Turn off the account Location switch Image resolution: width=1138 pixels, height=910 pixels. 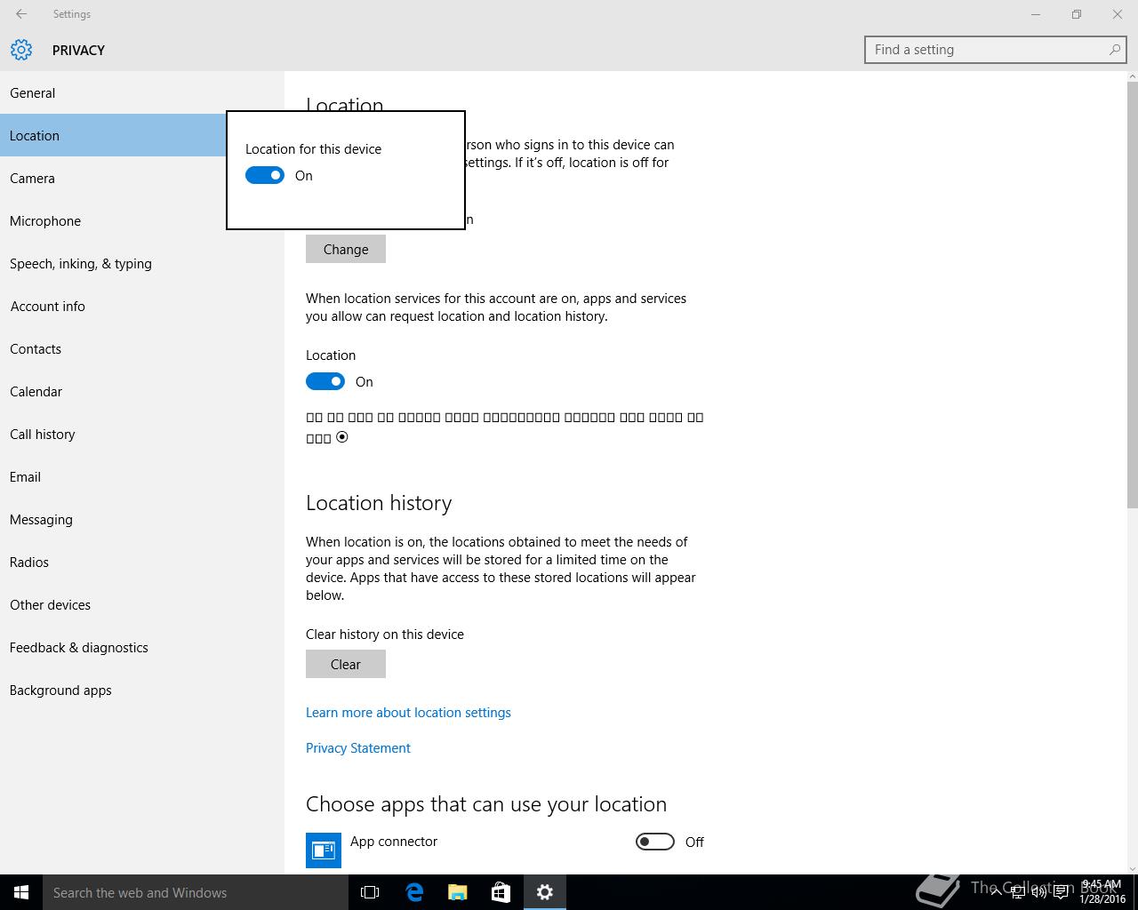(325, 381)
